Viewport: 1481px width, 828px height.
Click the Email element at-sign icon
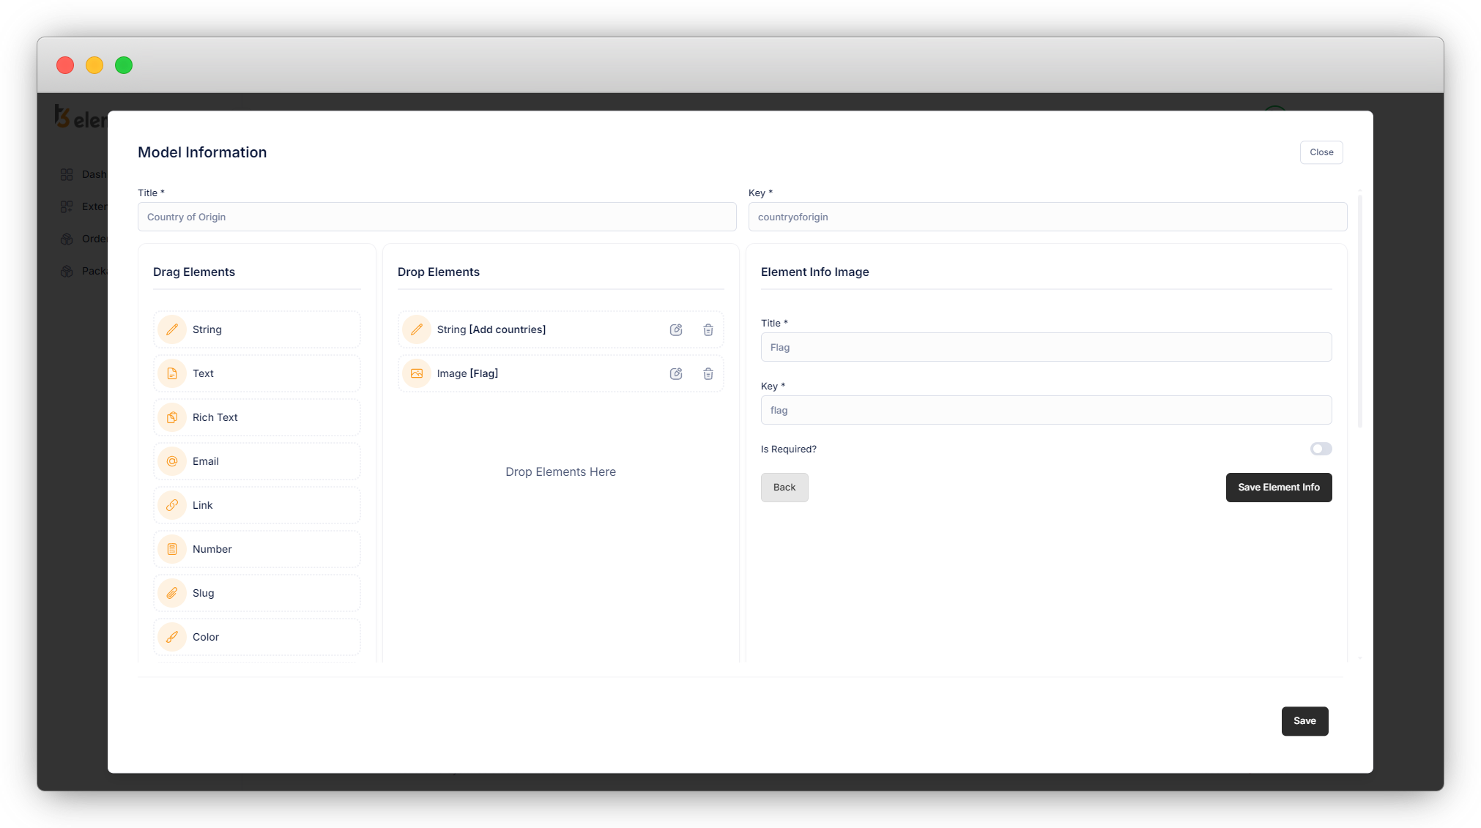172,461
